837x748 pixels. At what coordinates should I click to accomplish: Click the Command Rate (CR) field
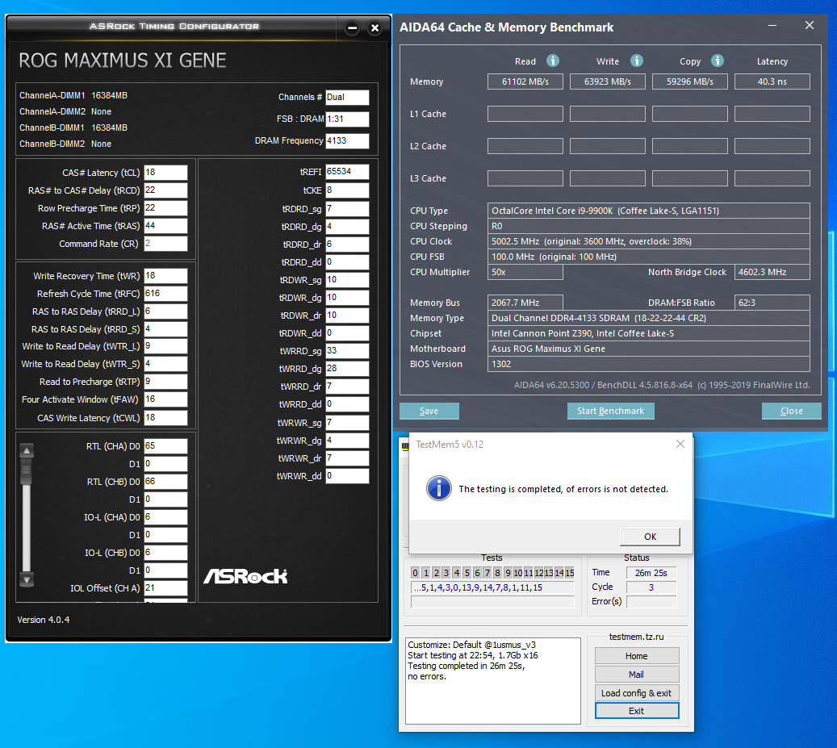(x=166, y=244)
